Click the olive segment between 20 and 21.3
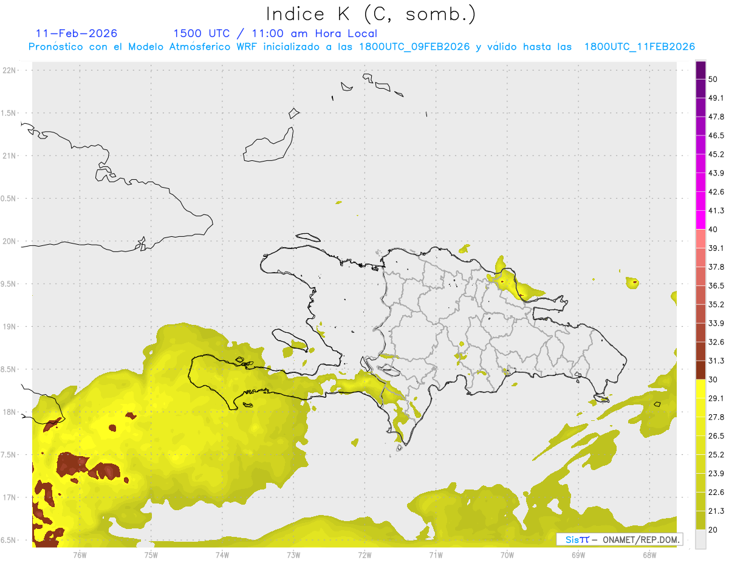 [700, 520]
